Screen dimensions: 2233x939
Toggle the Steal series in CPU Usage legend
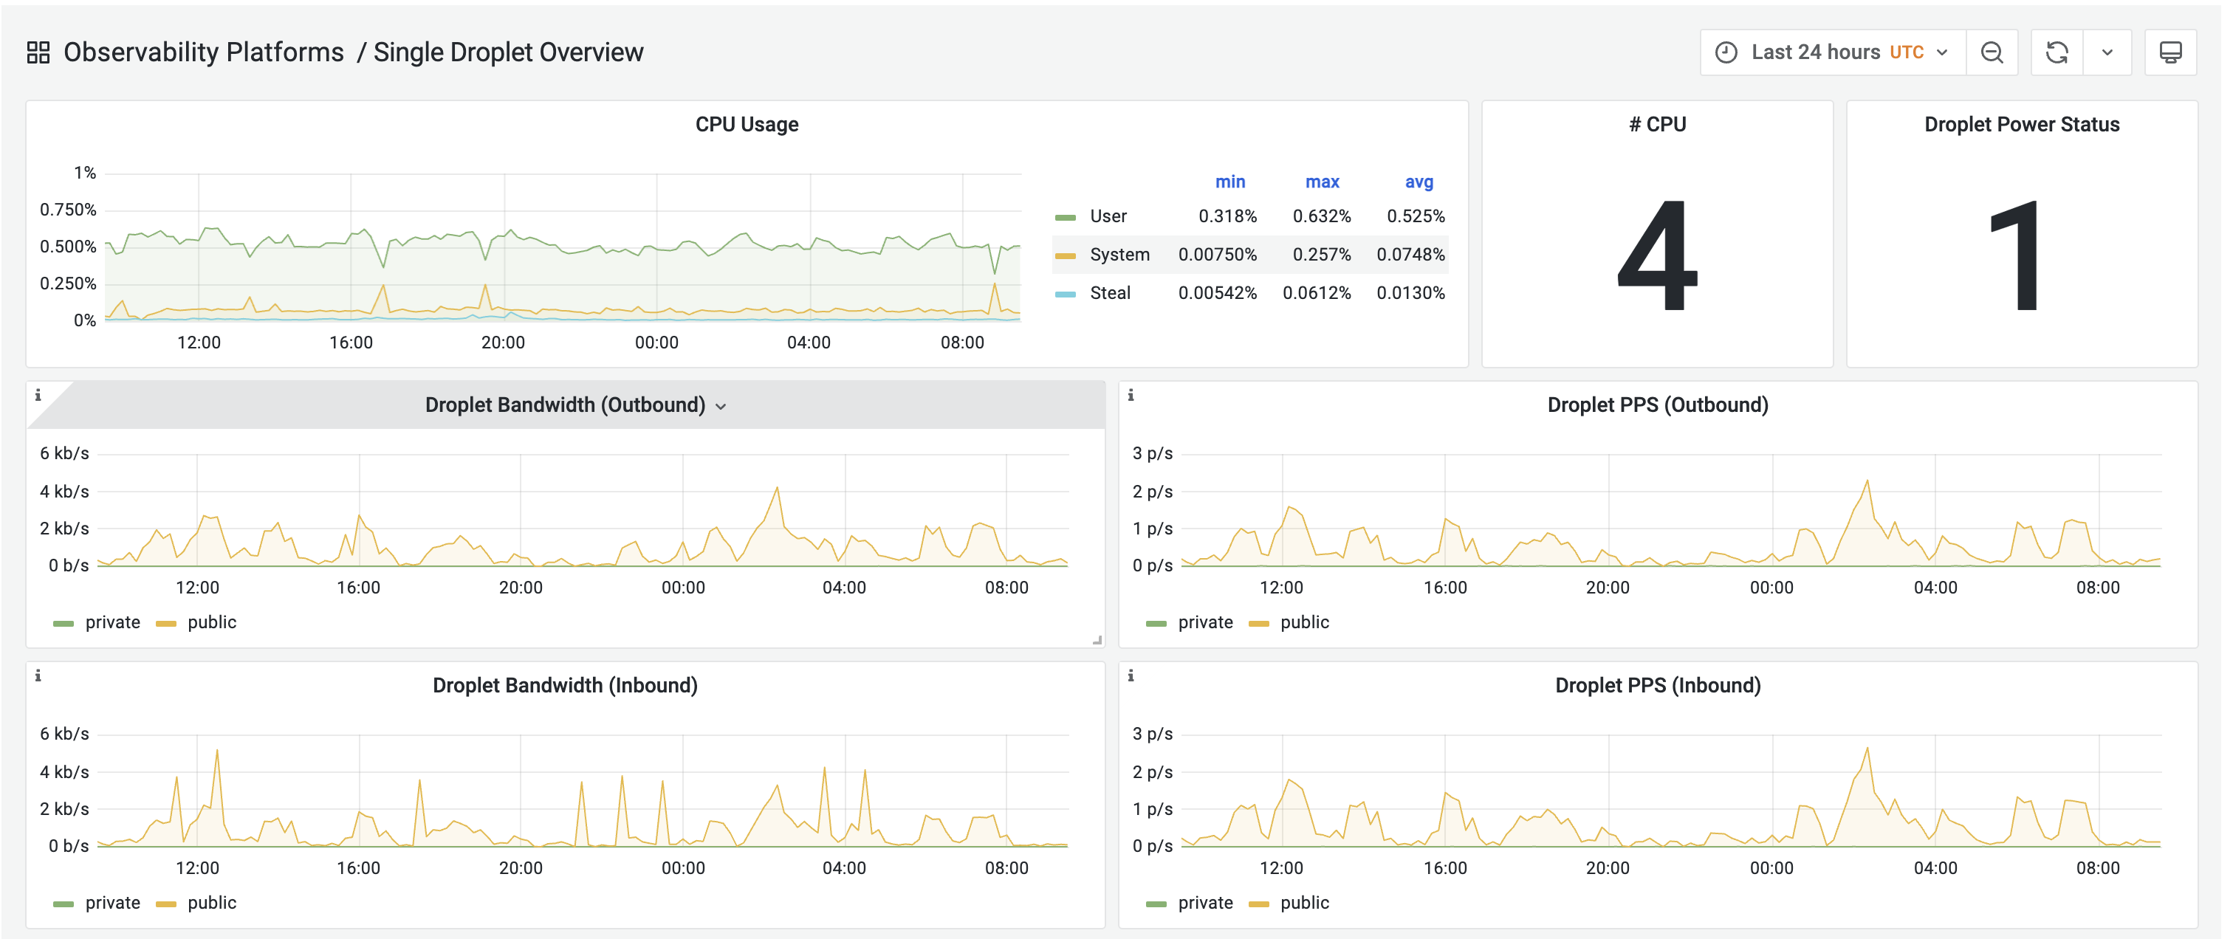(1110, 293)
